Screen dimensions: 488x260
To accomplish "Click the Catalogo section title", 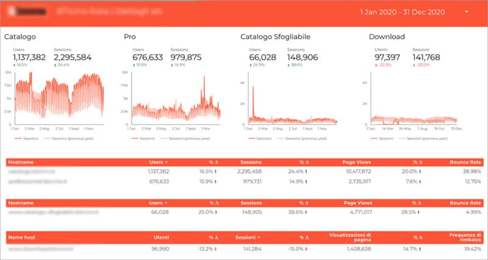I will point(20,37).
